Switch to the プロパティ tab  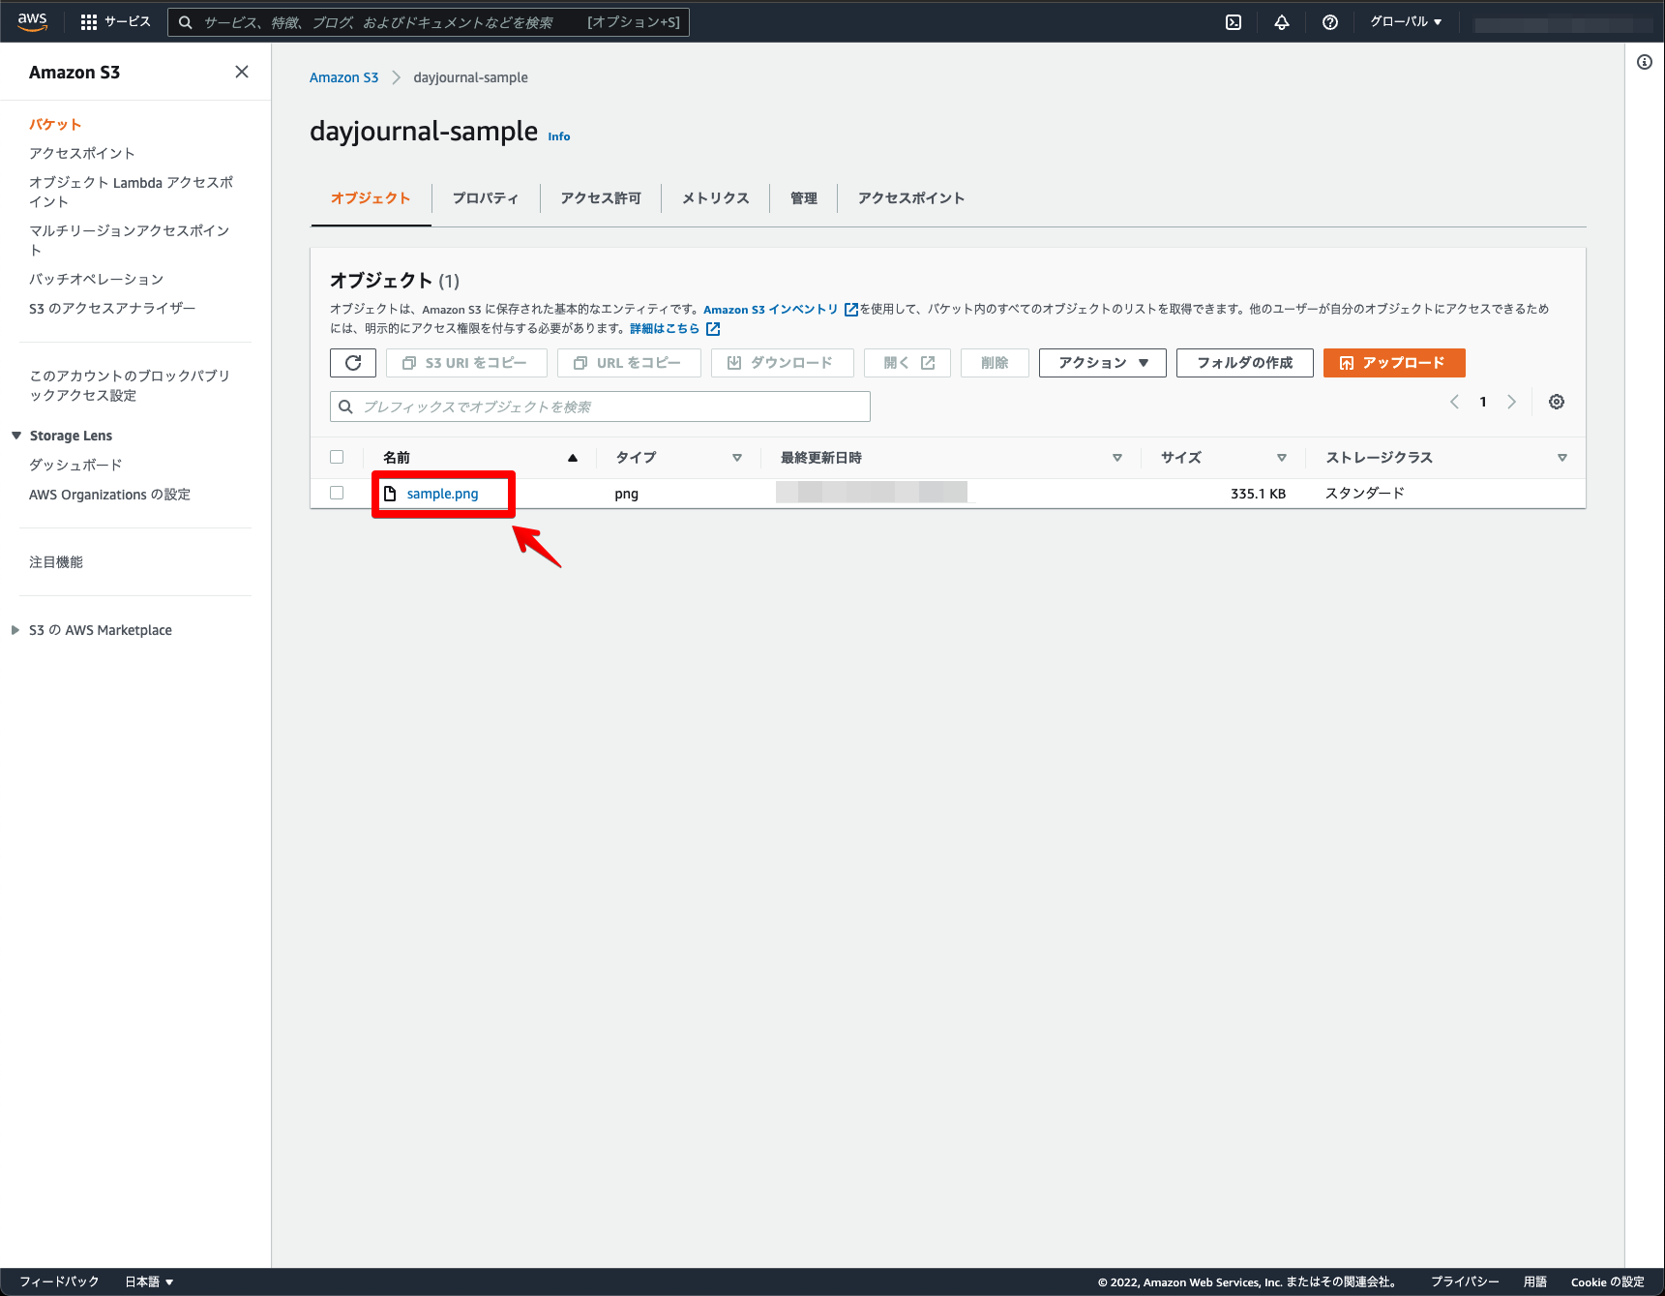pos(486,198)
